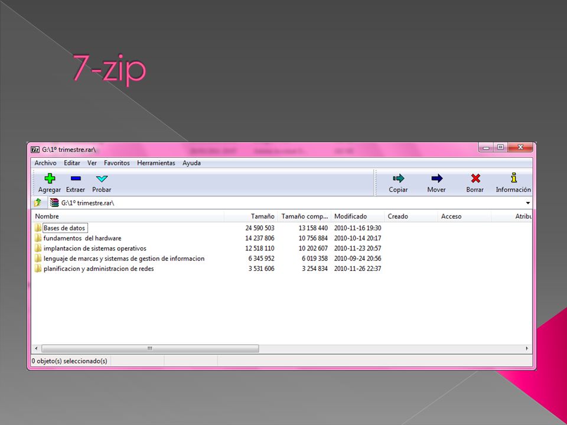This screenshot has height=425, width=567.
Task: Click the horizontal scrollbar thumb
Action: tap(150, 348)
